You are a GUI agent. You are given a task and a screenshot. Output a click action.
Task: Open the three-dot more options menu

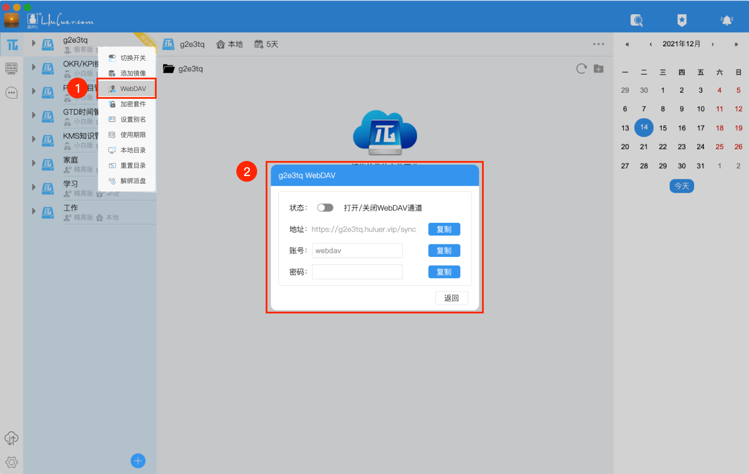pos(598,44)
